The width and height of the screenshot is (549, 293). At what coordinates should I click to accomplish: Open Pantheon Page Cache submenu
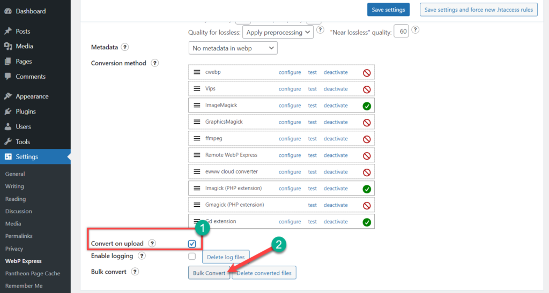click(33, 273)
